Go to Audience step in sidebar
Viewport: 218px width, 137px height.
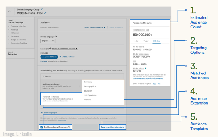point(14,30)
